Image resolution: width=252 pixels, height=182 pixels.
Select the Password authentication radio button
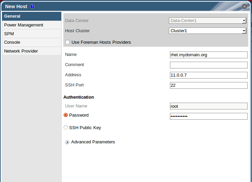coord(66,115)
